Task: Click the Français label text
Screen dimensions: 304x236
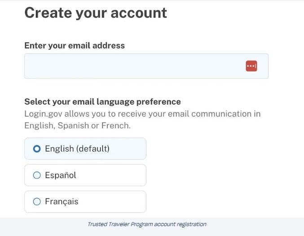Action: coord(62,201)
